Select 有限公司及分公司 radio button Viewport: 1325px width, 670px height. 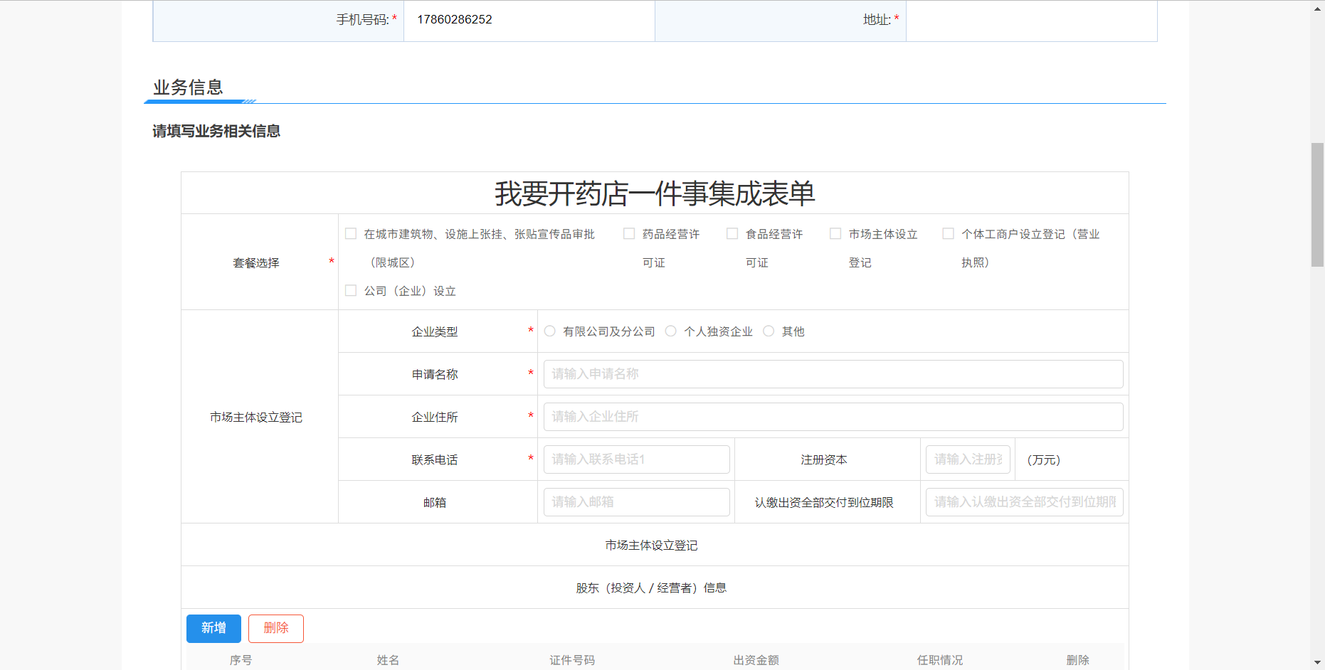pos(550,331)
